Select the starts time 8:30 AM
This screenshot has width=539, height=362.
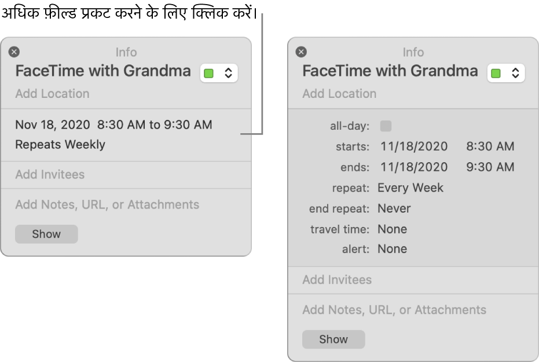point(490,147)
